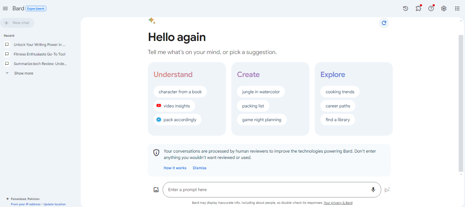465x207 pixels.
Task: Click the Faisalabad, Pakistan location text
Action: pos(25,199)
